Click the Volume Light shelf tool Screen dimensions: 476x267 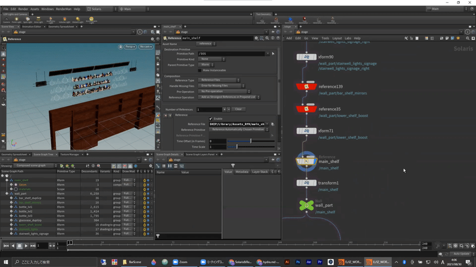pos(64,20)
